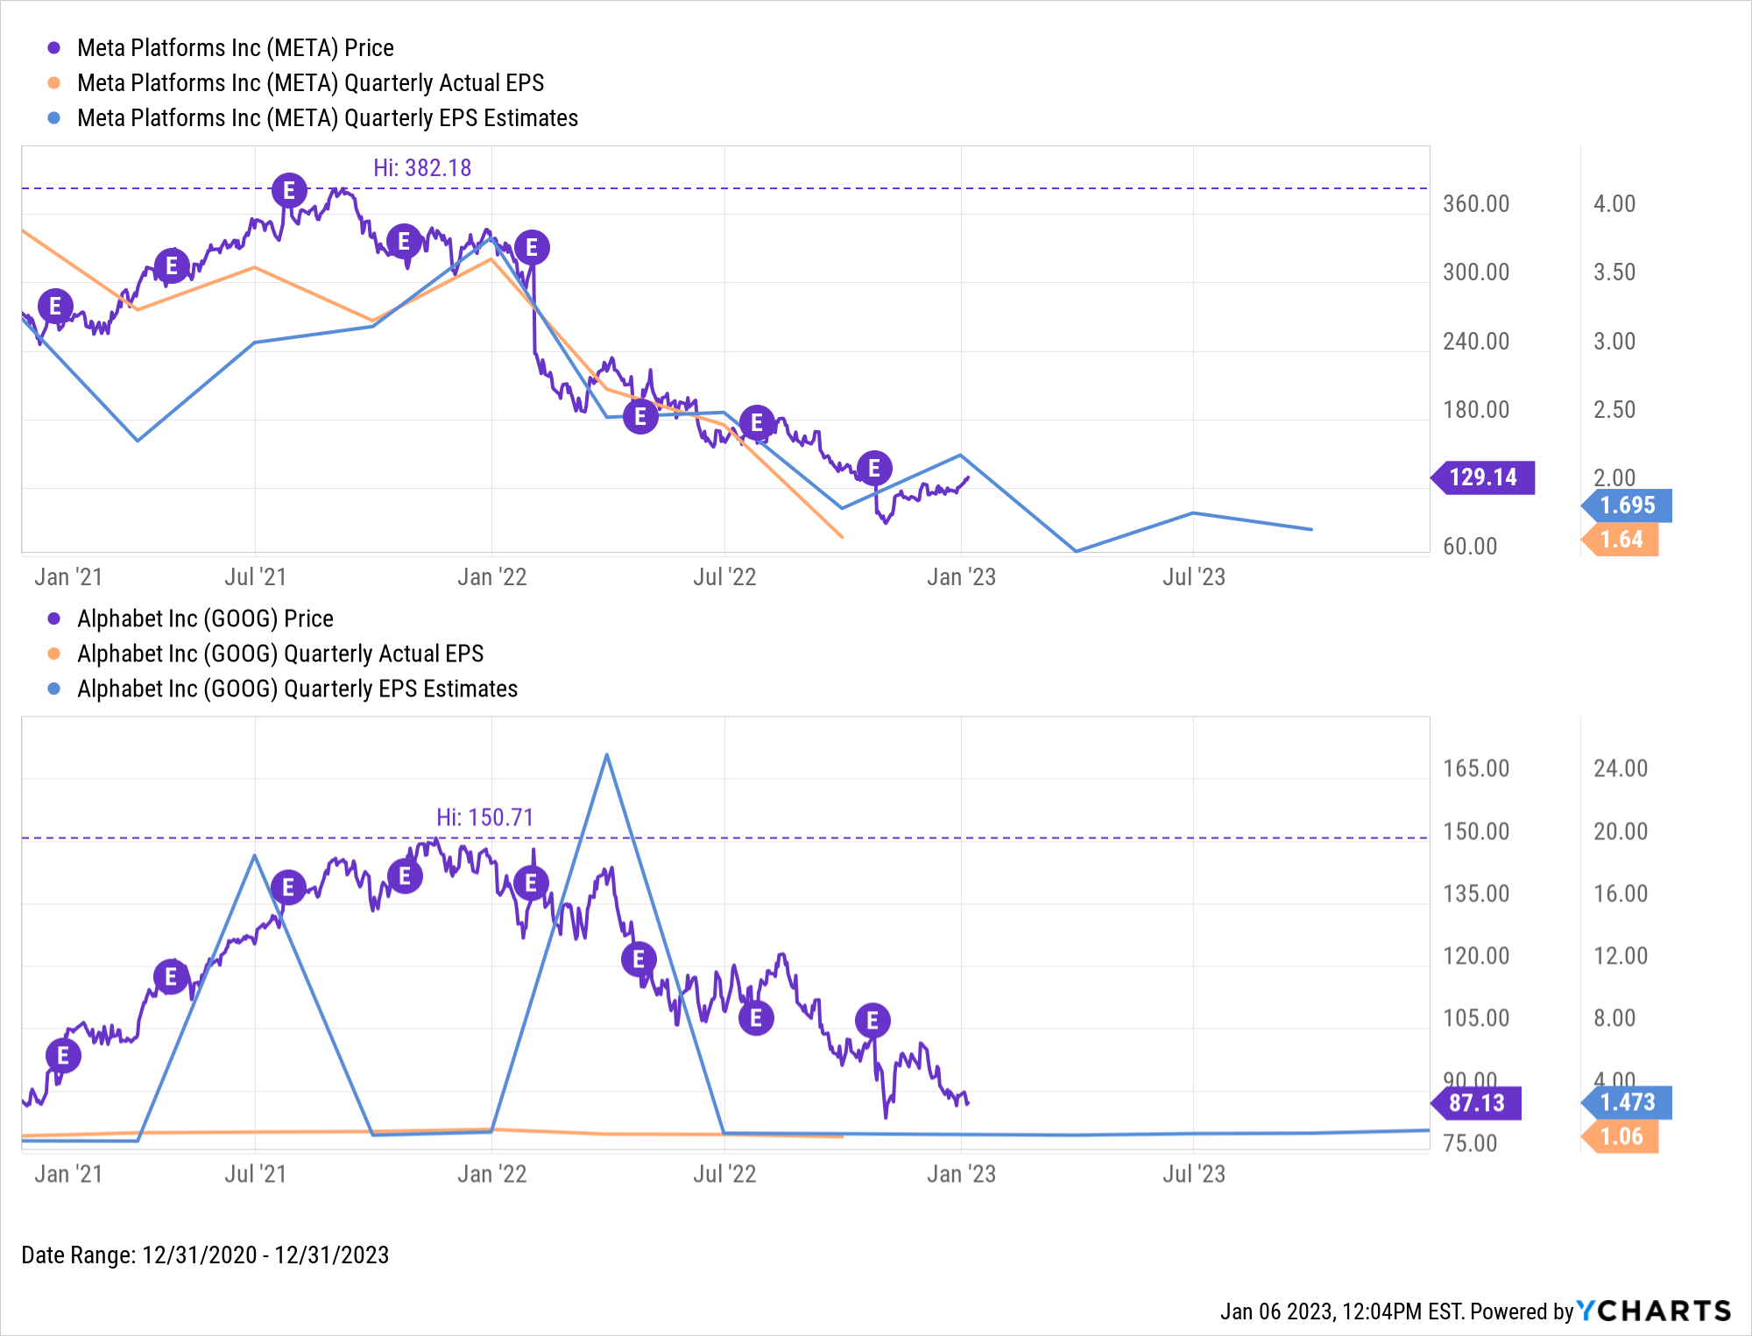Viewport: 1752px width, 1336px height.
Task: Click the 'Jan '22' label under the GOOG chart
Action: click(491, 1174)
